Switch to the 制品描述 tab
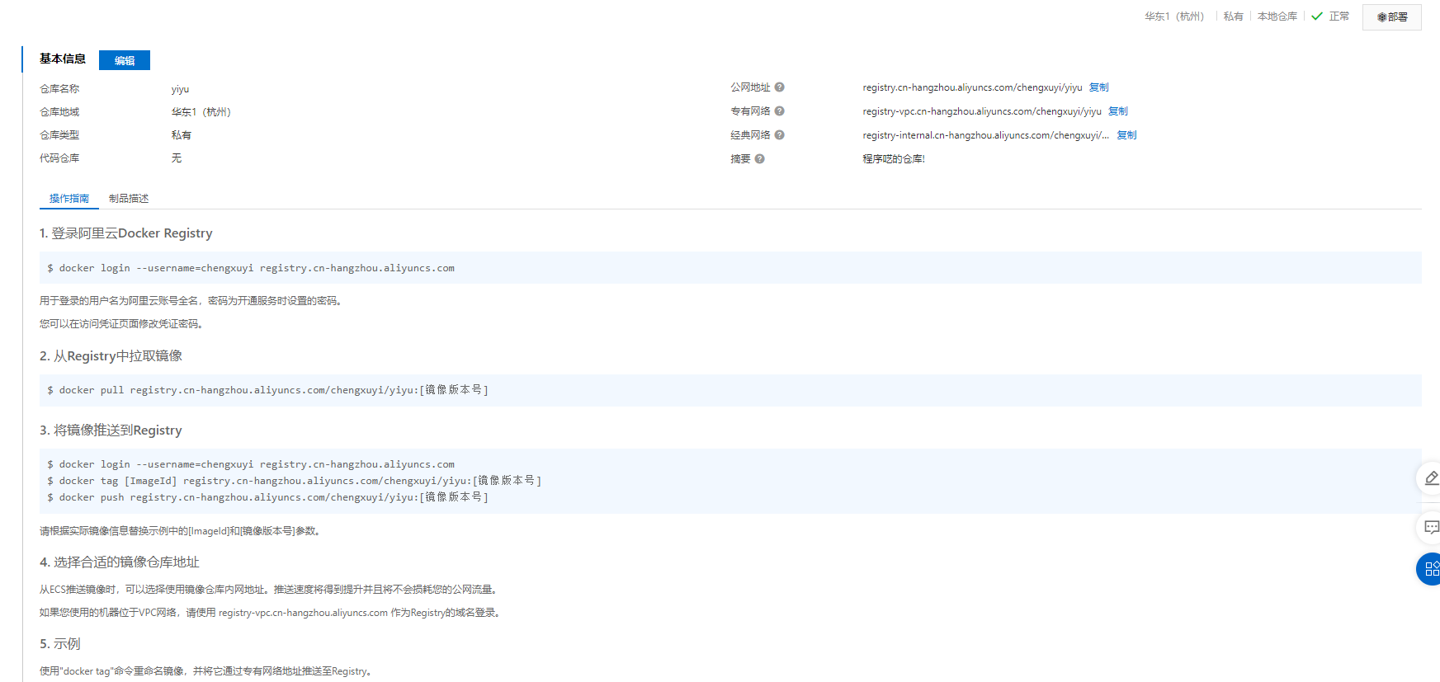The image size is (1440, 682). (x=129, y=199)
